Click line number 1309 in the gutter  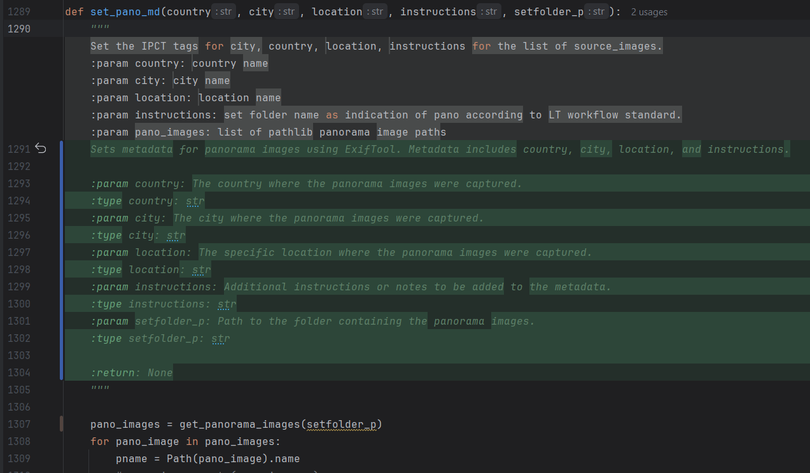pyautogui.click(x=19, y=458)
